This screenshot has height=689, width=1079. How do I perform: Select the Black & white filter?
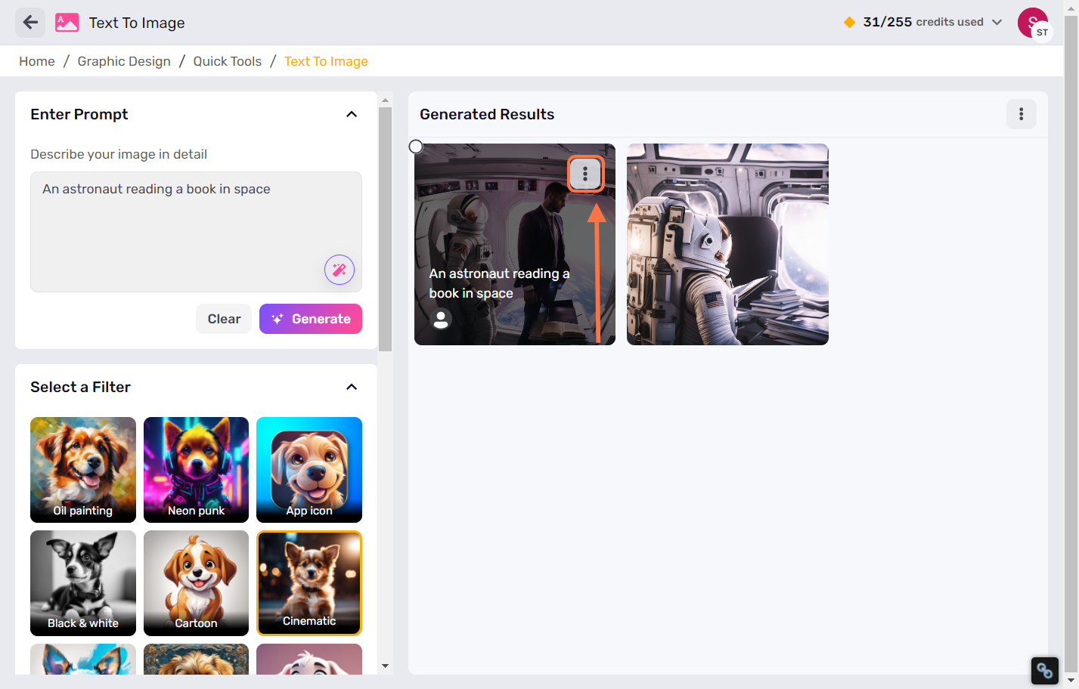pyautogui.click(x=83, y=583)
